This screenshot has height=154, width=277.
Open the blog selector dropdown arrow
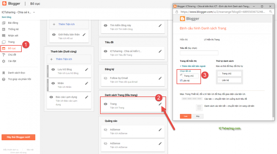(34, 12)
